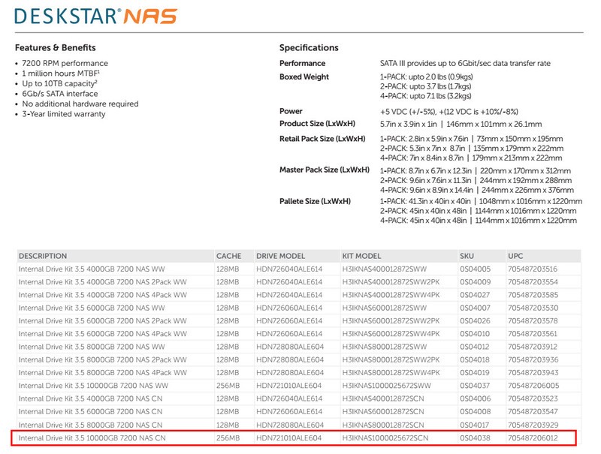Click '5.7in x 3.9in x 1in' product size
Viewport: 601px width, 454px height.
click(409, 124)
